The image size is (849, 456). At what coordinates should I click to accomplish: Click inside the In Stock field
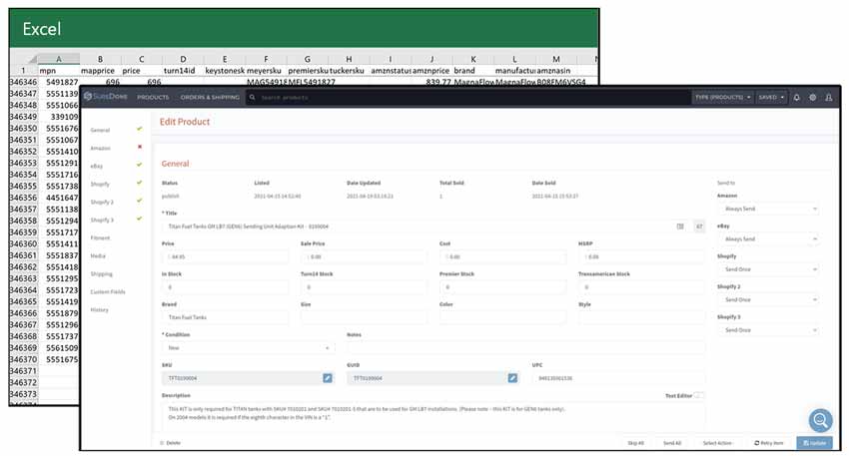click(225, 287)
